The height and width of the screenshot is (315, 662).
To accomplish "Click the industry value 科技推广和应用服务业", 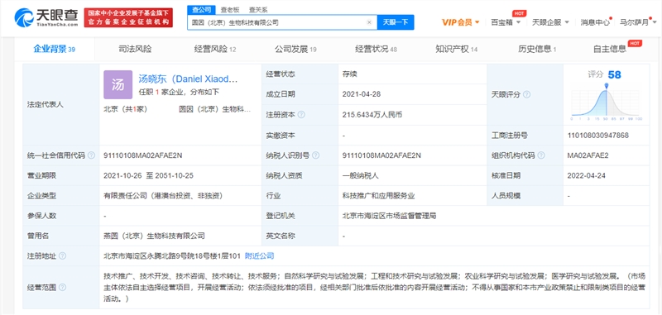I will coord(379,196).
